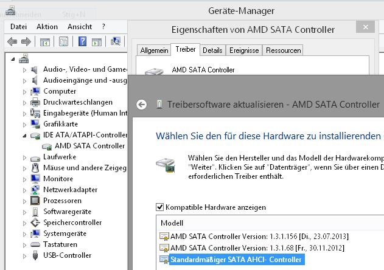
Task: Expand the Audioeingänge und -ausgänge node
Action: pos(24,81)
